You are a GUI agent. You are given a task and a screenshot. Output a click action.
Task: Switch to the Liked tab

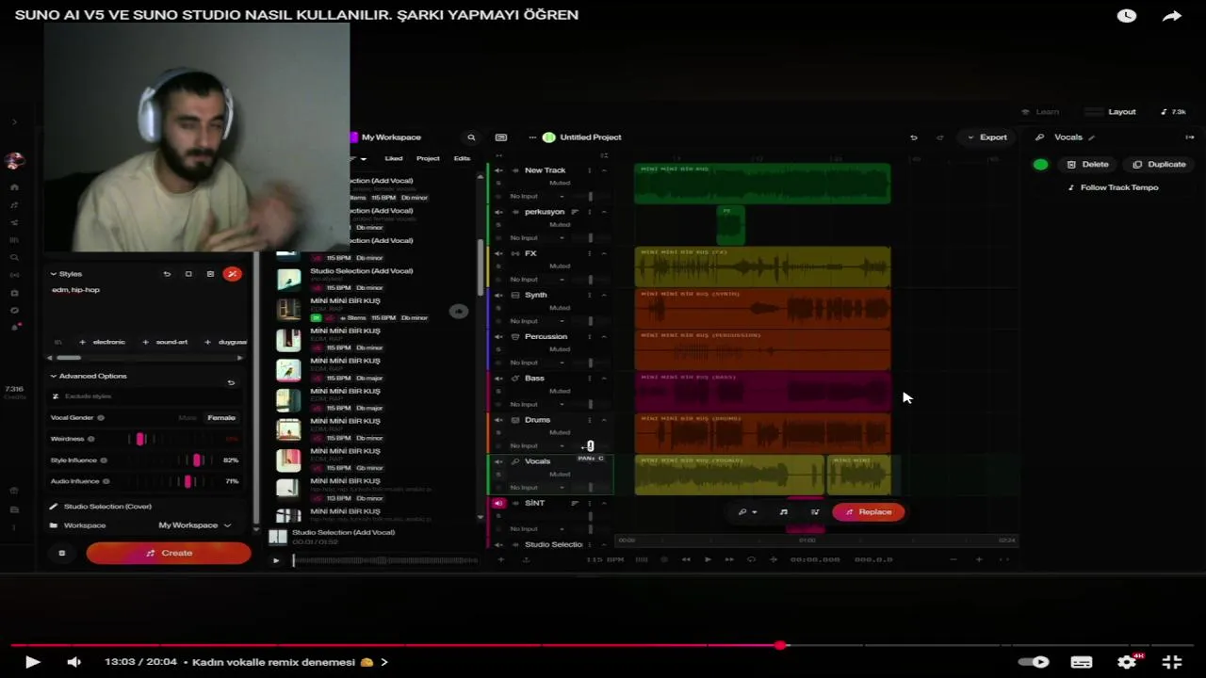tap(394, 158)
